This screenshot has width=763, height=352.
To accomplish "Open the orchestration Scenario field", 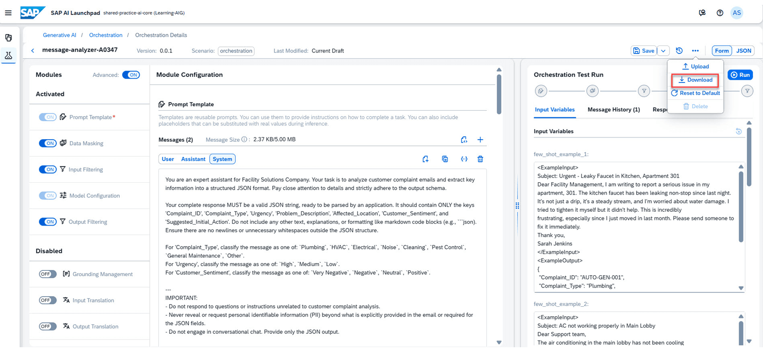I will tap(236, 51).
